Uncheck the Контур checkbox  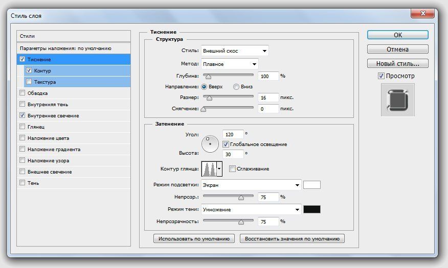[x=29, y=70]
